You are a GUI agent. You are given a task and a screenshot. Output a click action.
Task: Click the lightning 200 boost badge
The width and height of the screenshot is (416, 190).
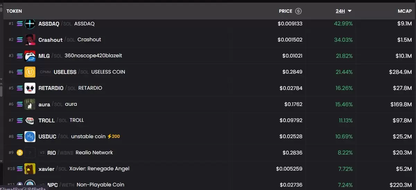pos(113,136)
